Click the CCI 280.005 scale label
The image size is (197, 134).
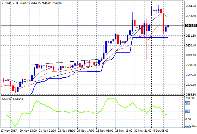coord(190,98)
